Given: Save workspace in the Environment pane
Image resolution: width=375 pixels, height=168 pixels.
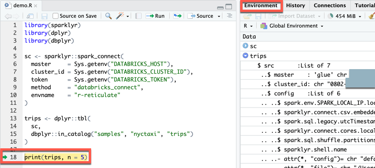Looking at the screenshot, I should (x=258, y=16).
